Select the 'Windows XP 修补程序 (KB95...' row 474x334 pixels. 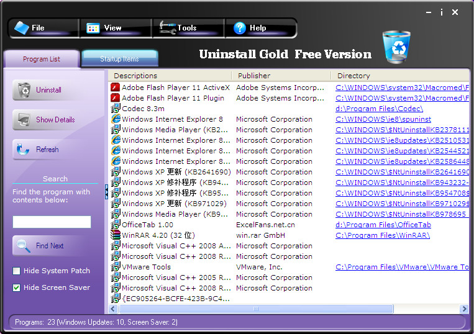[289, 193]
